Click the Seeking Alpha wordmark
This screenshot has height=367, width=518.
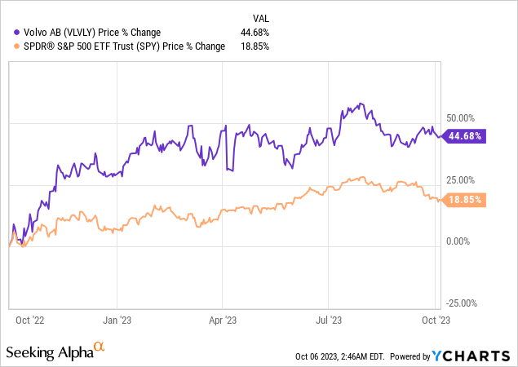pos(49,352)
